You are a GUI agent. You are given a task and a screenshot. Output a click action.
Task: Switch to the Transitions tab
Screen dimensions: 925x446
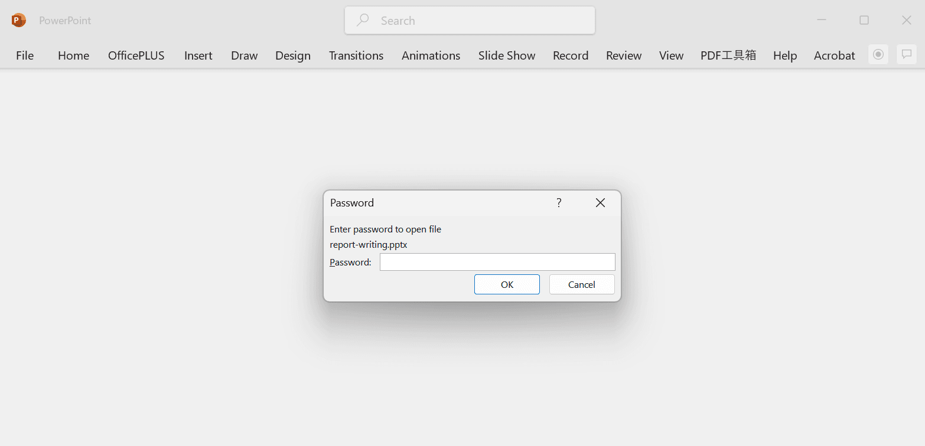click(356, 55)
